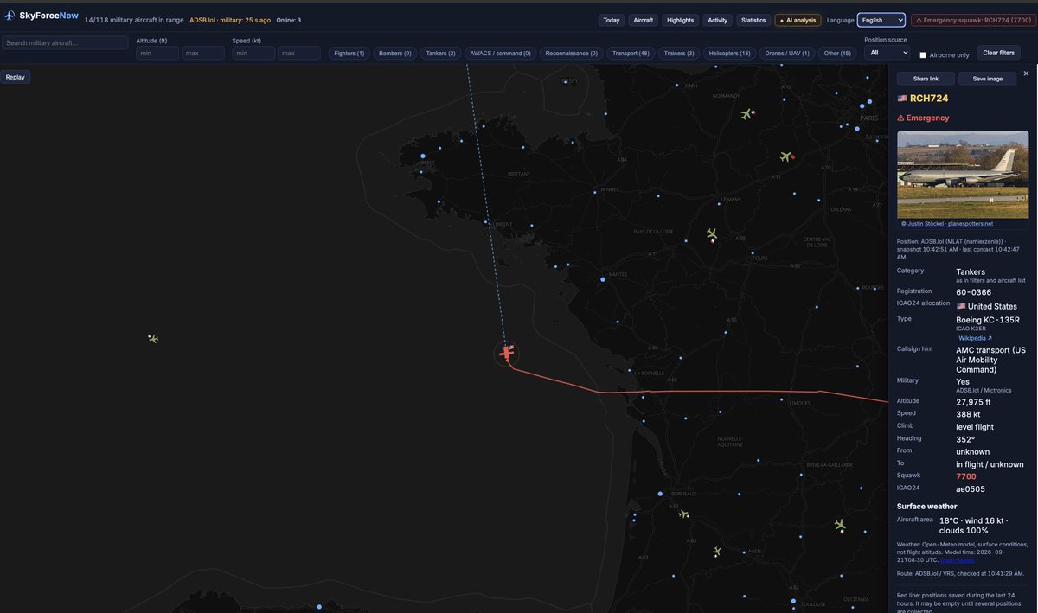Screen dimensions: 1038x613
Task: Open the Activity tab
Action: click(x=718, y=20)
